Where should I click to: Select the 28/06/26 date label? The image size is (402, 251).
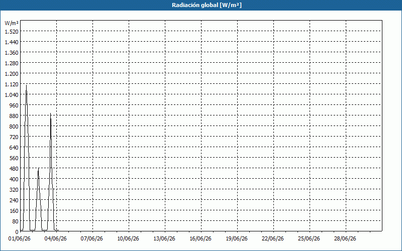[x=345, y=239]
